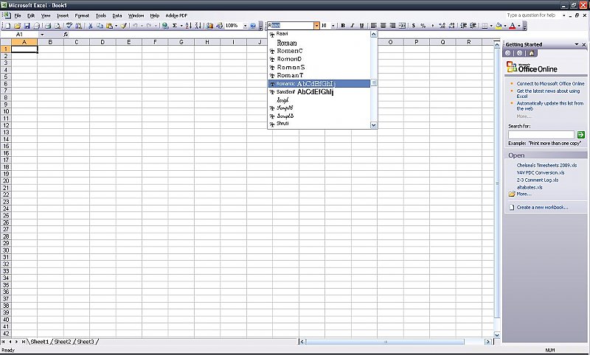Open the Paste options dropdown arrow

[x=116, y=26]
